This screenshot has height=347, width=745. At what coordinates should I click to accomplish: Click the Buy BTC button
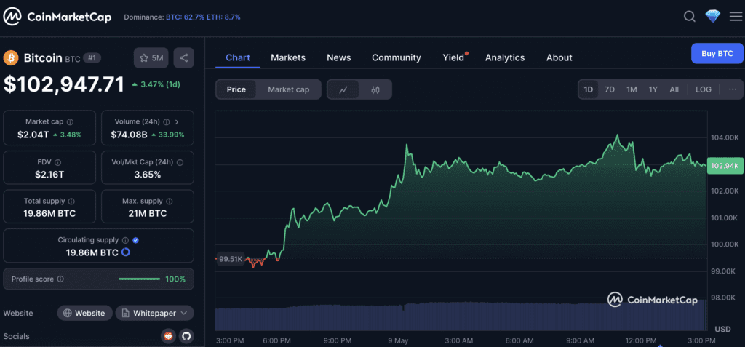(x=717, y=53)
